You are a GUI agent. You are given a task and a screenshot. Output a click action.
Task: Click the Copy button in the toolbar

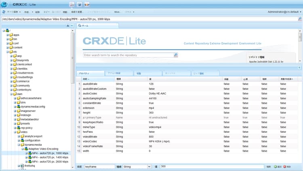tap(46, 12)
